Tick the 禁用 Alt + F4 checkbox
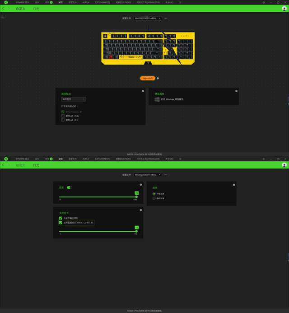Screen dimensions: 289x313 [63, 120]
